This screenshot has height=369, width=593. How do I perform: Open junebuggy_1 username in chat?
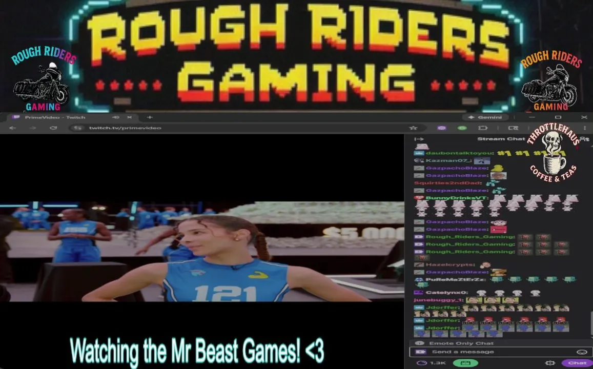coord(439,300)
